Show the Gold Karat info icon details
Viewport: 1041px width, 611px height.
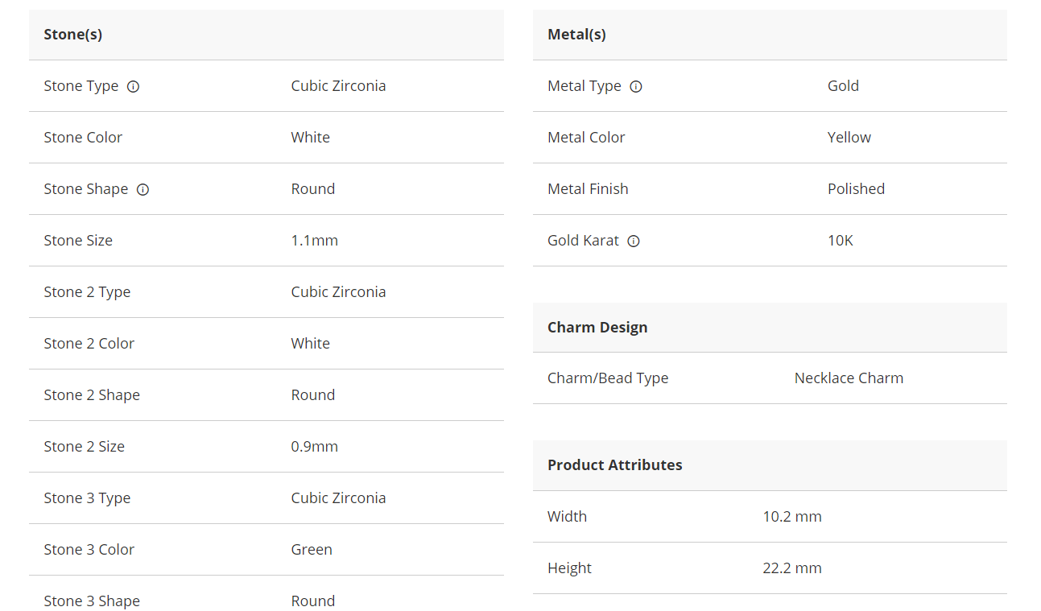click(x=634, y=241)
